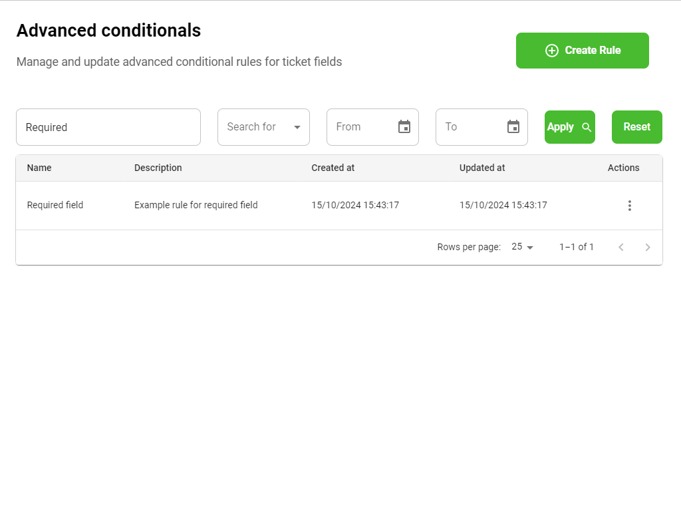
Task: Open the calendar picker in the From field
Action: click(x=404, y=126)
